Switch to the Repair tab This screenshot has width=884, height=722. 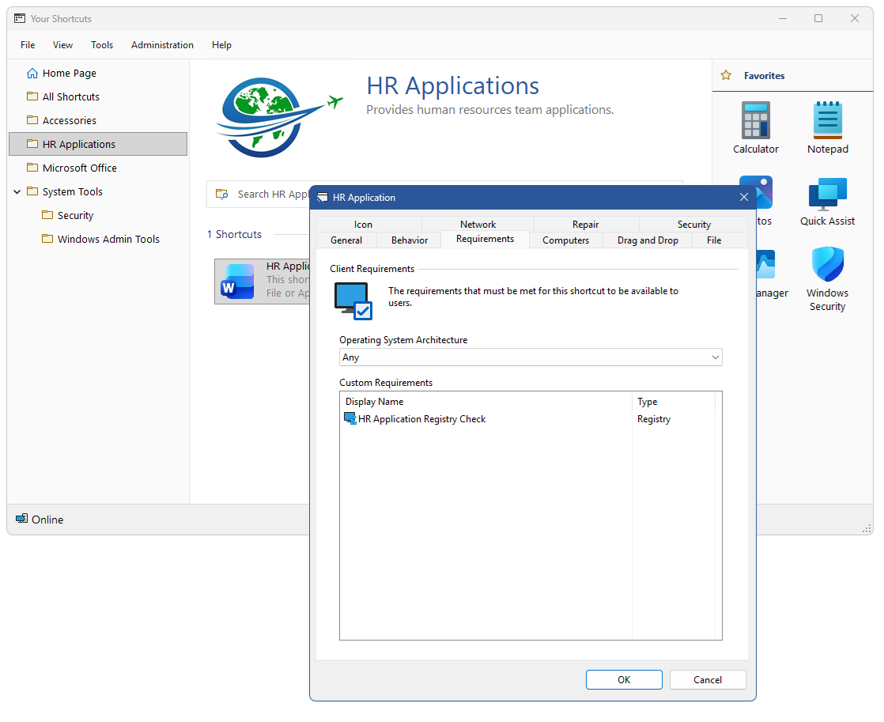click(x=585, y=224)
